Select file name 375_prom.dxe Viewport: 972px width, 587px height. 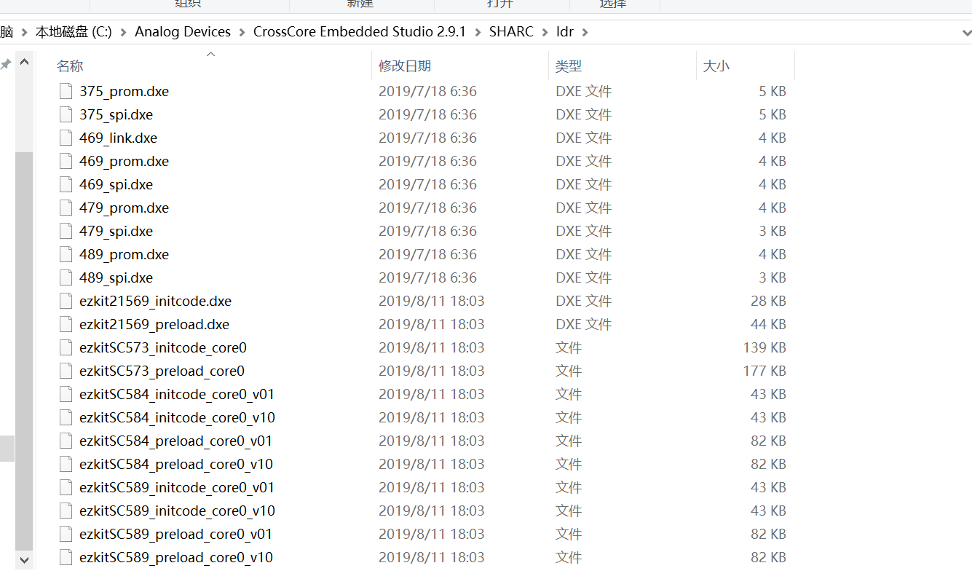124,91
